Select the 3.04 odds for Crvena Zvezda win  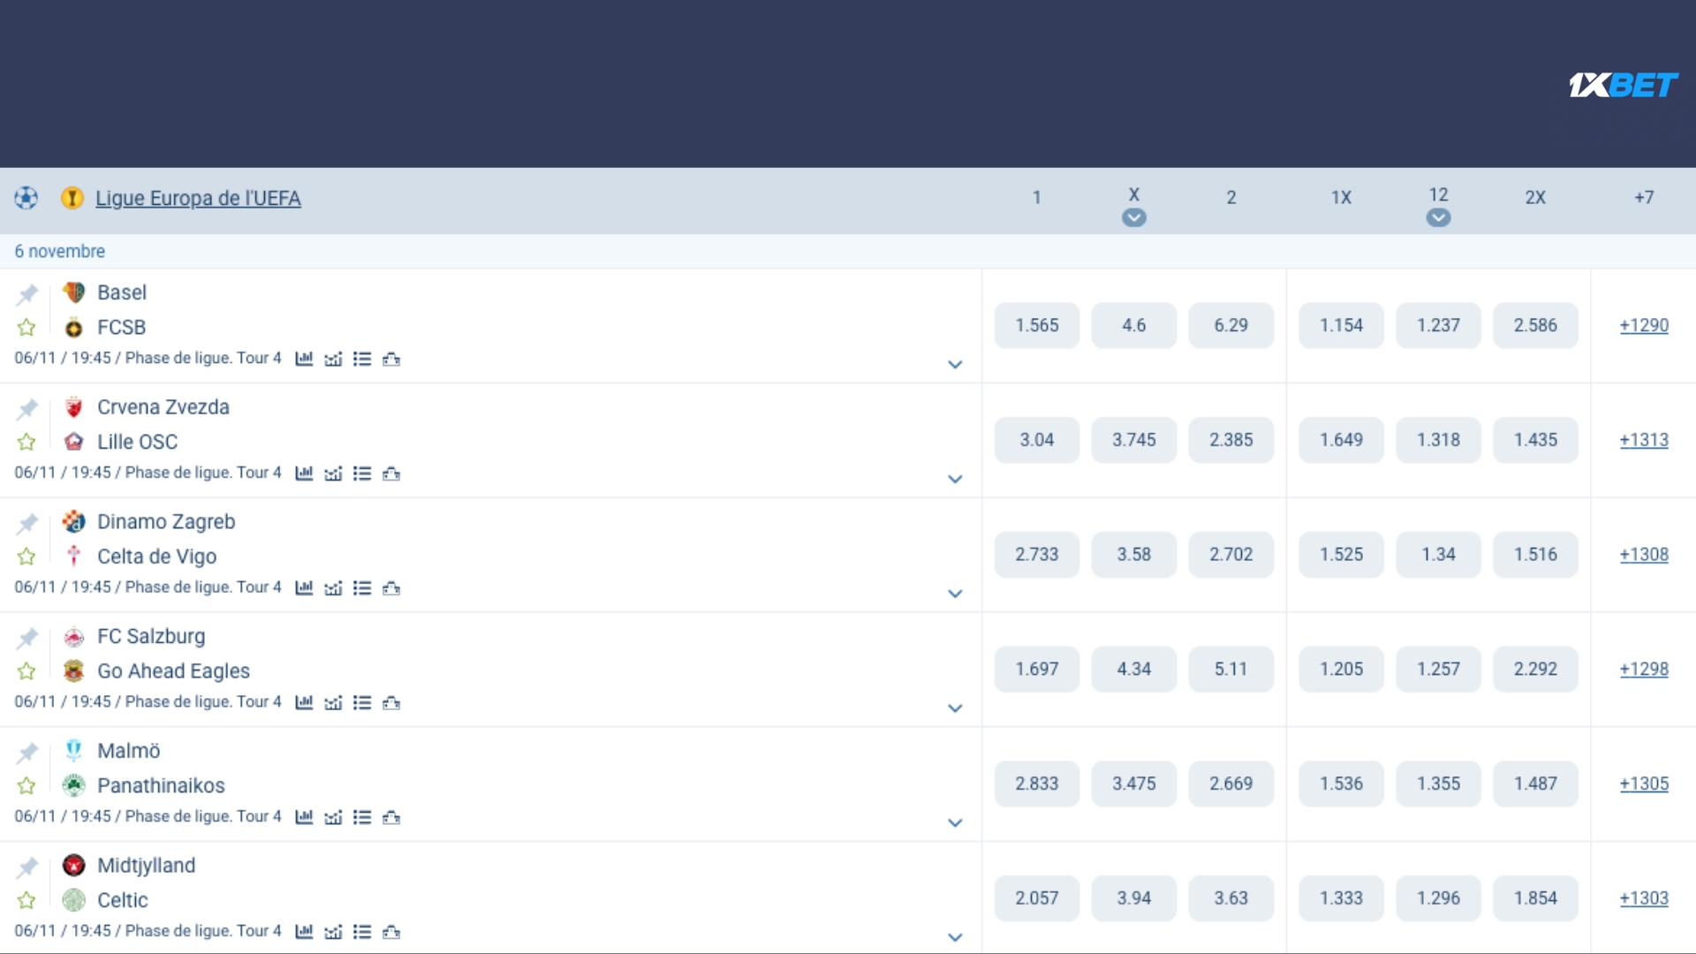[x=1037, y=439]
